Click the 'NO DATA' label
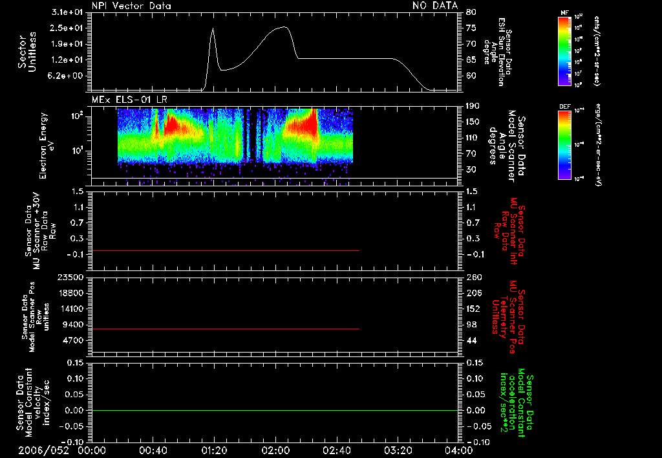This screenshot has width=662, height=458. [435, 5]
